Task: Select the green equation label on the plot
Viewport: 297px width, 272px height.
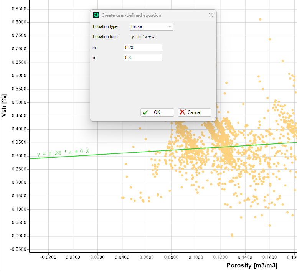Action: click(x=63, y=153)
